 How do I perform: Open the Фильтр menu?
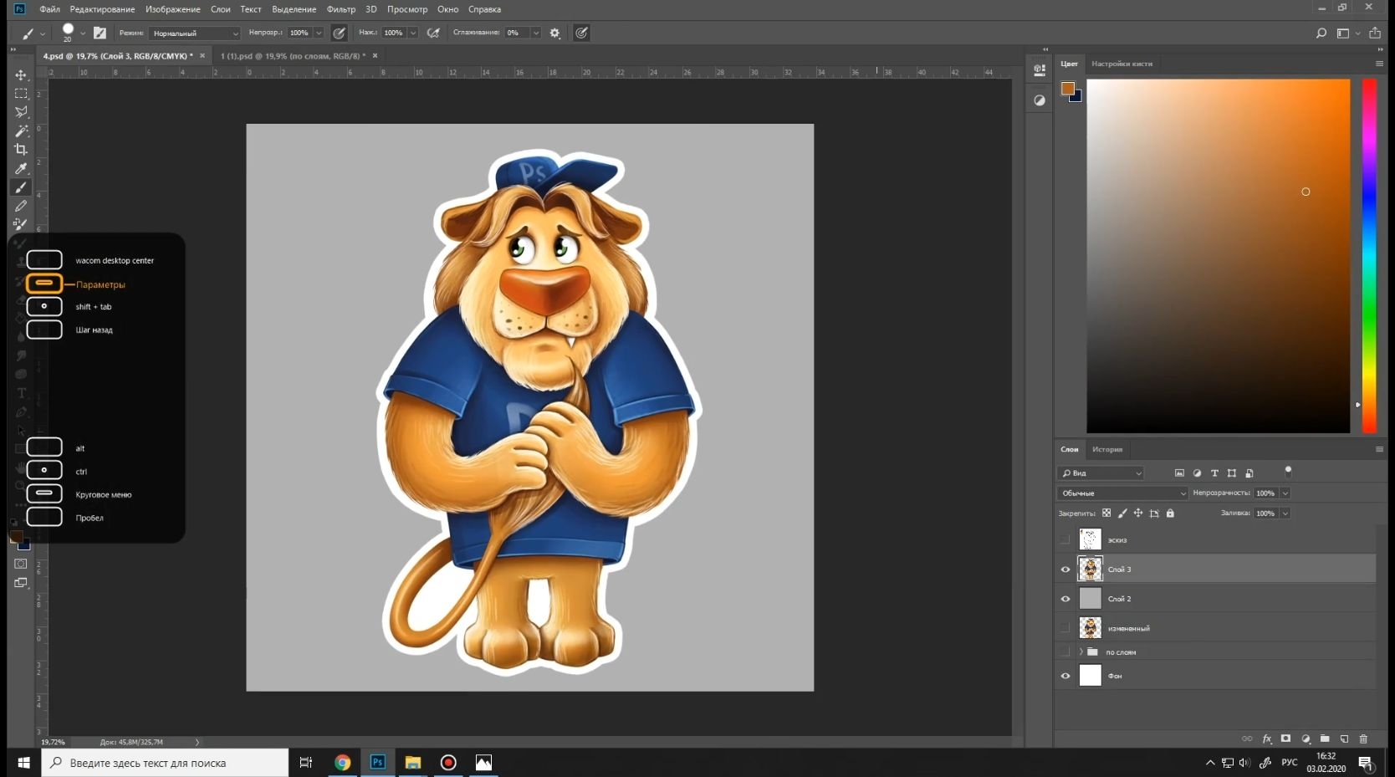tap(341, 9)
